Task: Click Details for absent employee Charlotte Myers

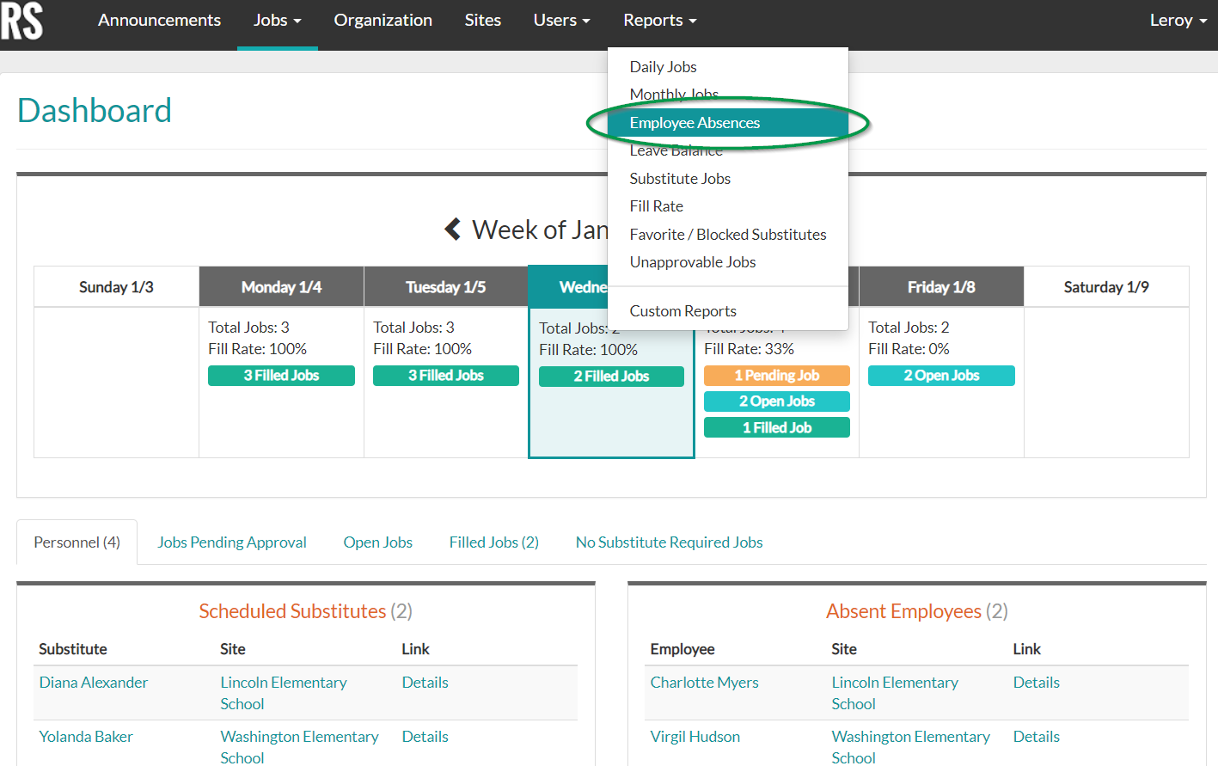Action: [1036, 682]
